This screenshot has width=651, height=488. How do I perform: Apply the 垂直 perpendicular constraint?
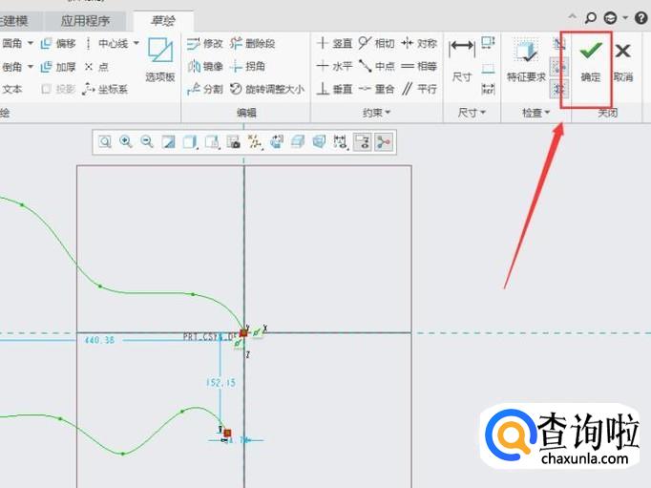[335, 89]
